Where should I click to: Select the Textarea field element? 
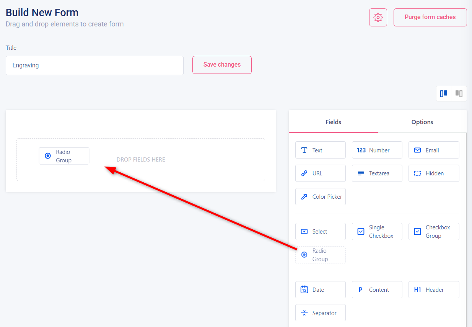[x=377, y=173]
